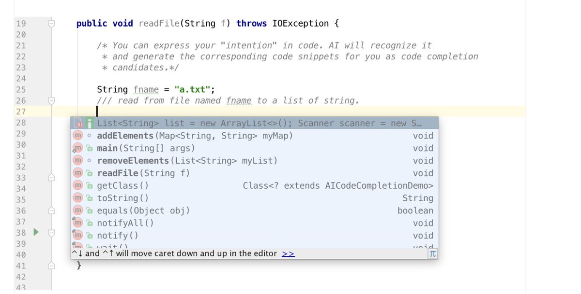Choose the notify() completion suggestion
The image size is (581, 294).
[x=118, y=236]
